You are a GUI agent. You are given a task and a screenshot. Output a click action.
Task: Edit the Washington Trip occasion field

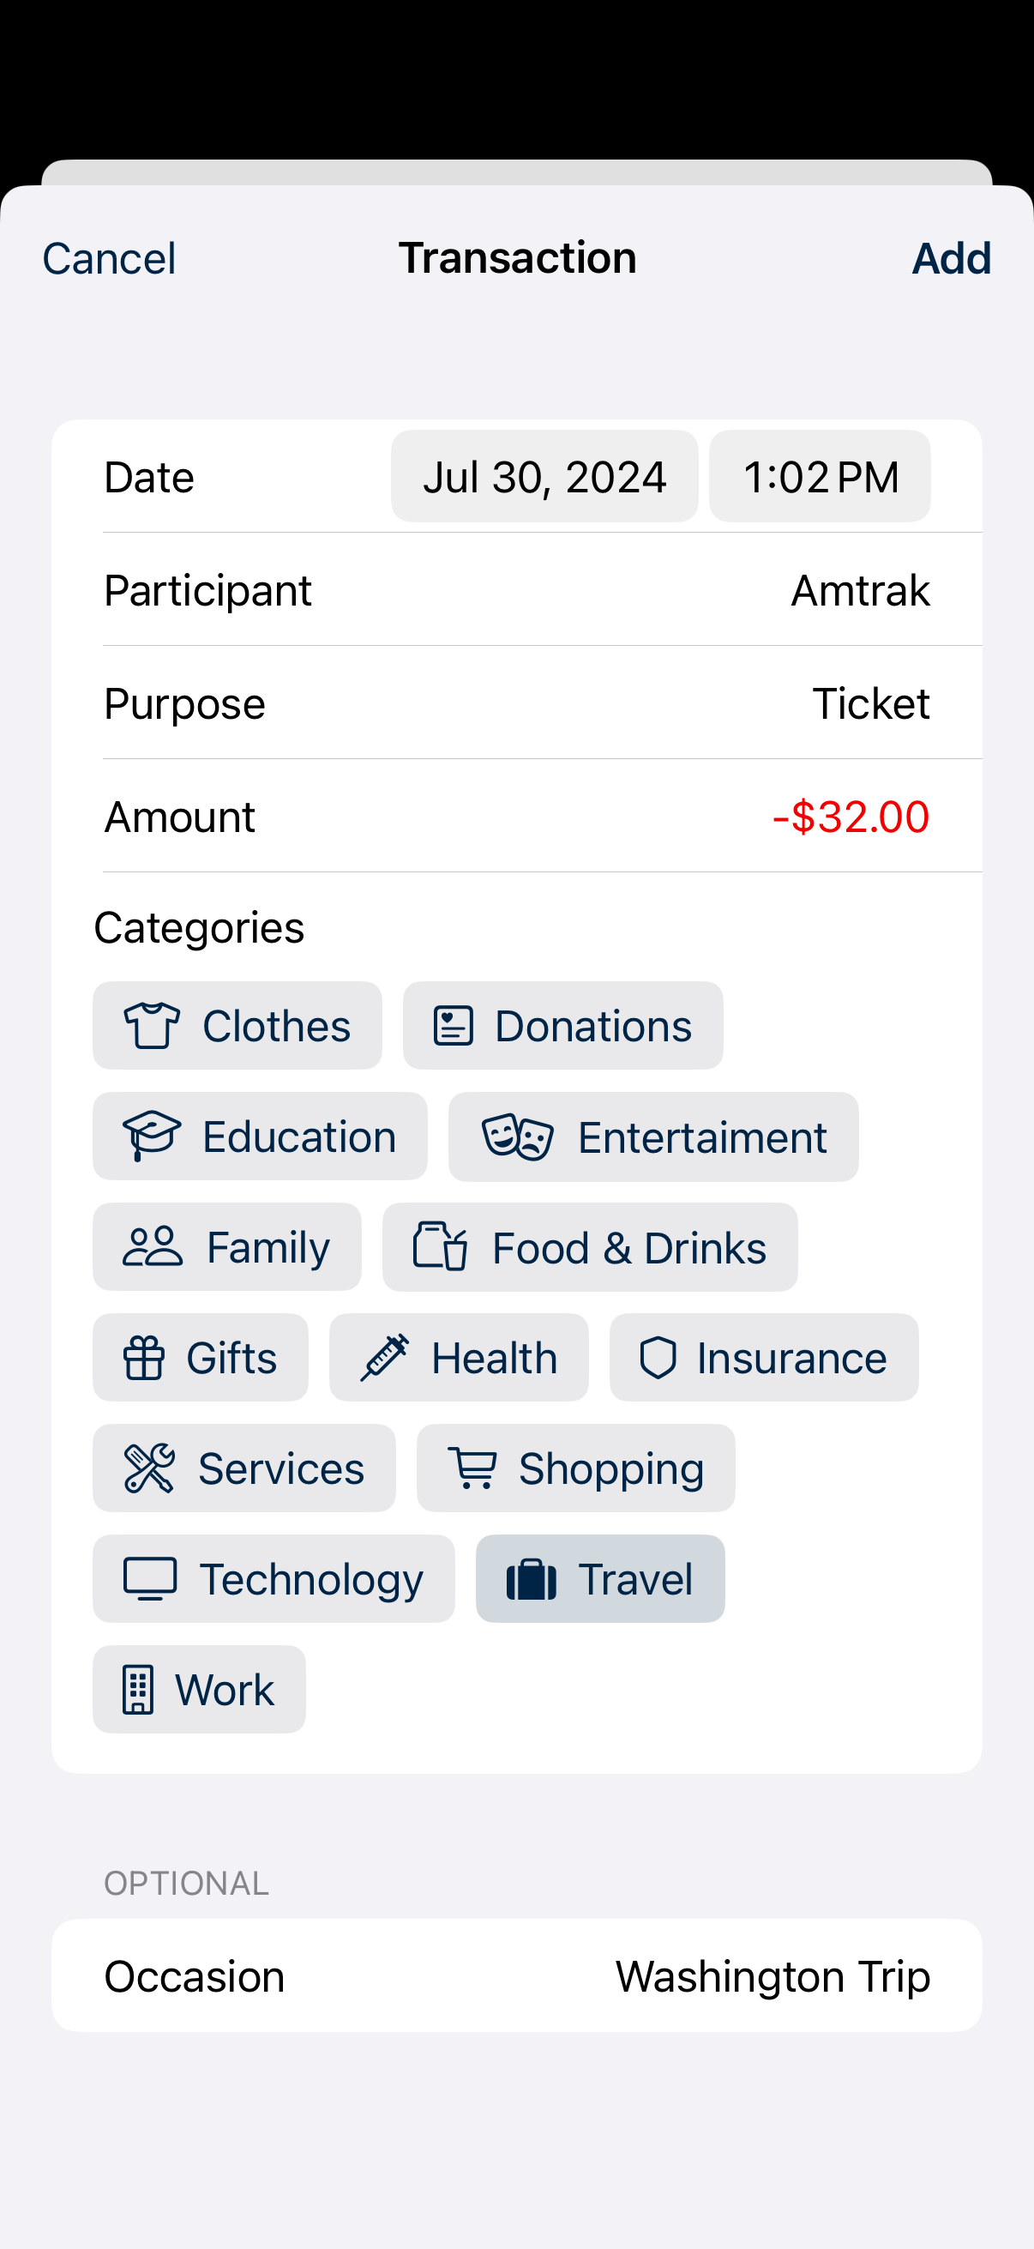(516, 1975)
